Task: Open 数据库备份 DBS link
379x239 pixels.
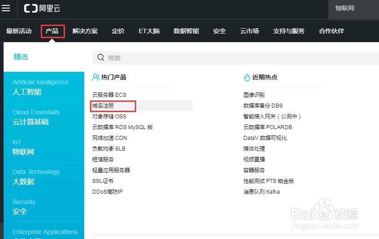Action: click(x=263, y=106)
